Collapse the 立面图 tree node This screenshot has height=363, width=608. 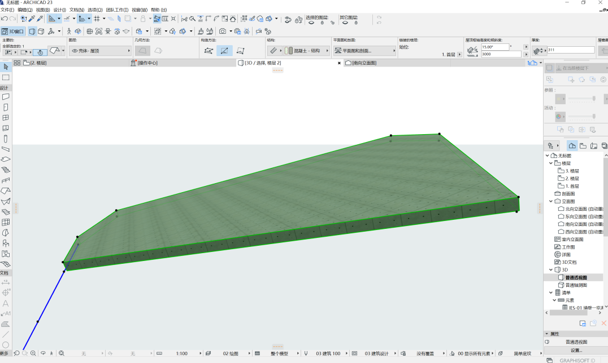551,201
